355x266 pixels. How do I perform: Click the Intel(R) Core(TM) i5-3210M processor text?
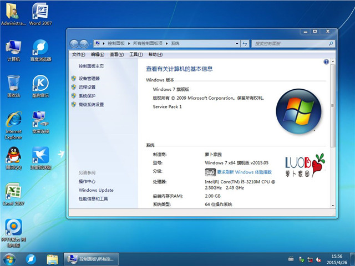point(240,185)
